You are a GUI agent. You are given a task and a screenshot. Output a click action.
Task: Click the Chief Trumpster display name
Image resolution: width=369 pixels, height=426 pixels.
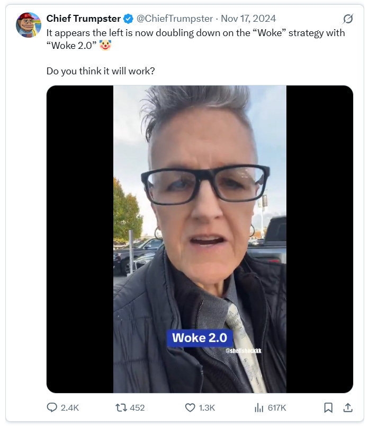tap(84, 19)
